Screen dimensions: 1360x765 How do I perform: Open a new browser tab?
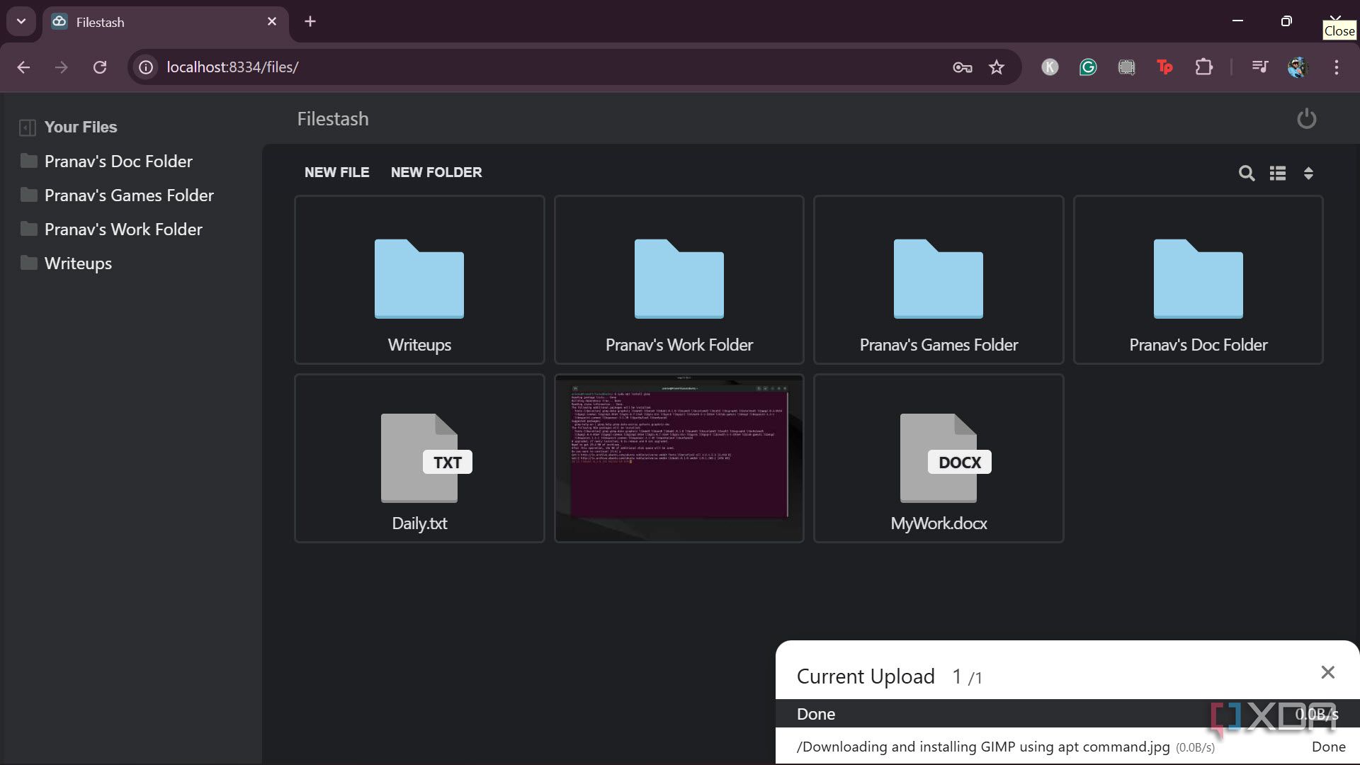(x=310, y=21)
